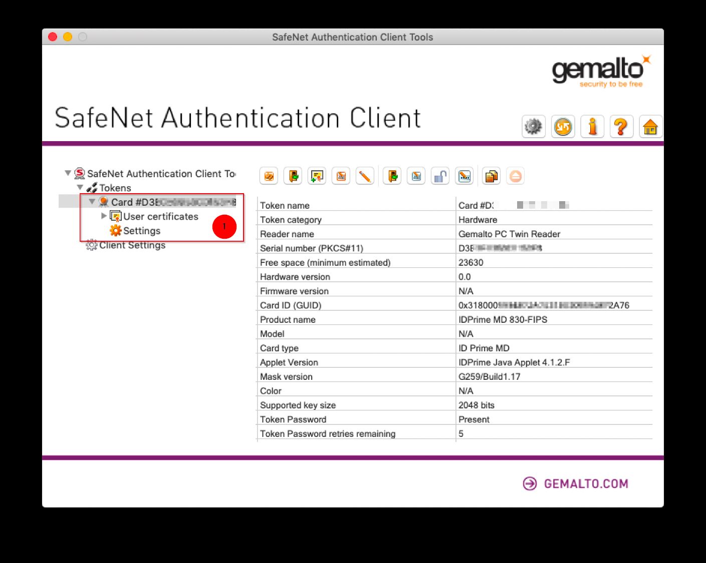Click the blue Change Administrator Password icon
The height and width of the screenshot is (563, 706).
(416, 176)
